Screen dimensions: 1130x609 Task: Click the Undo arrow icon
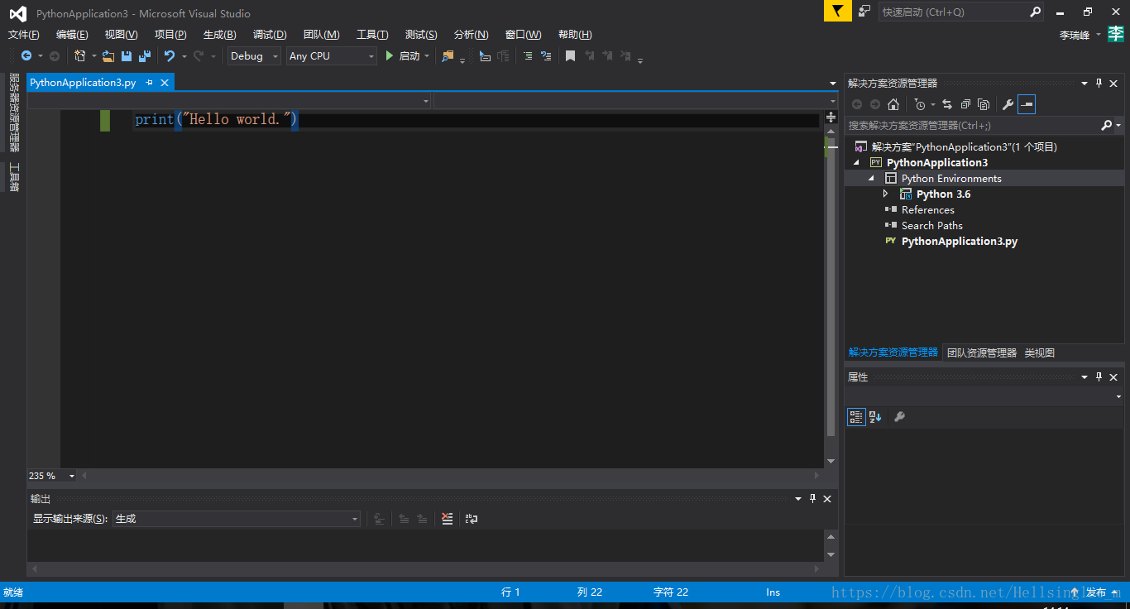pyautogui.click(x=170, y=55)
